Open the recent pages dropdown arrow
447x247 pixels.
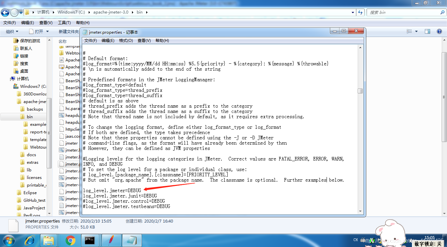coord(21,13)
